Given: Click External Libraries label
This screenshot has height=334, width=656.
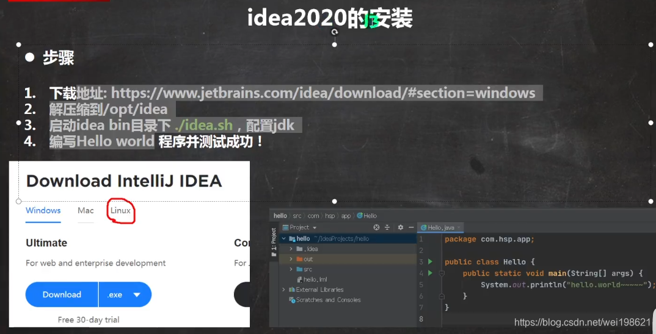Looking at the screenshot, I should pyautogui.click(x=319, y=290).
